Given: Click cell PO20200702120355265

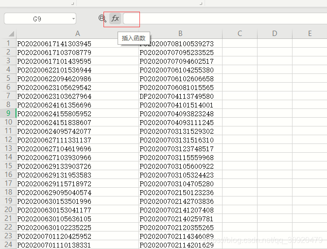Looking at the screenshot, I should pos(181,228).
